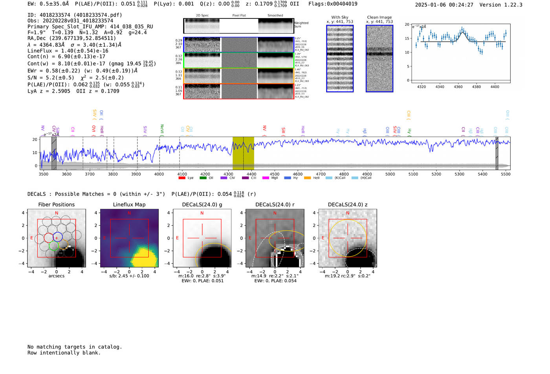550x374 pixels.
Task: Open the Fiber Positions image
Action: [57, 238]
